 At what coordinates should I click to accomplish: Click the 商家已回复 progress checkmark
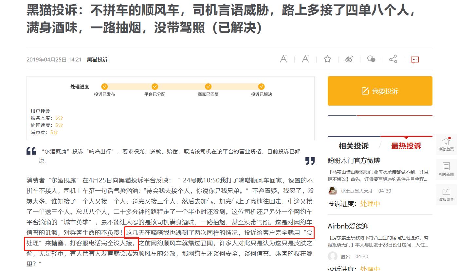click(x=208, y=87)
